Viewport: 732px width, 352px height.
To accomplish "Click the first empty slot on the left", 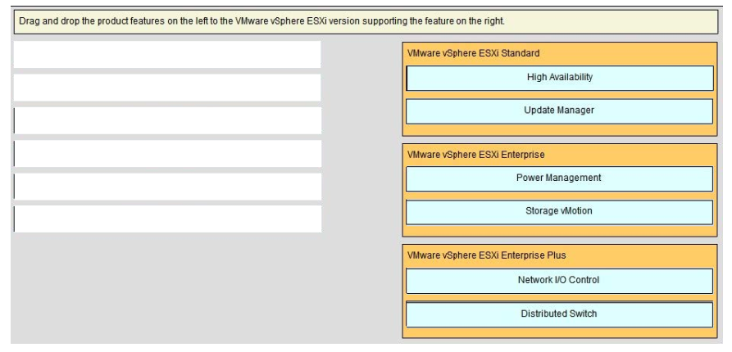I will (167, 55).
